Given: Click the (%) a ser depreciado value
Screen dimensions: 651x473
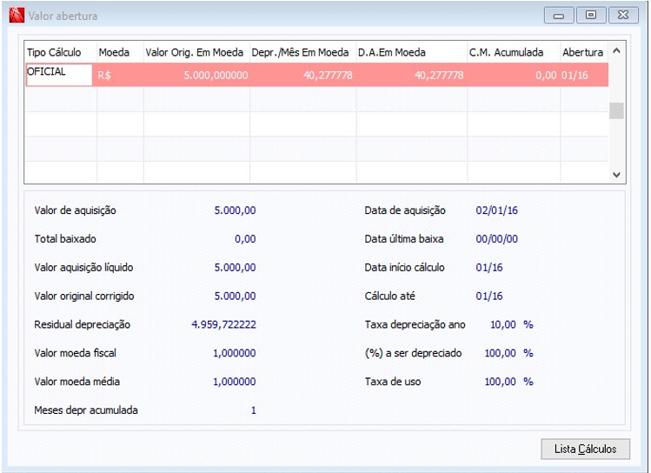Looking at the screenshot, I should (501, 353).
